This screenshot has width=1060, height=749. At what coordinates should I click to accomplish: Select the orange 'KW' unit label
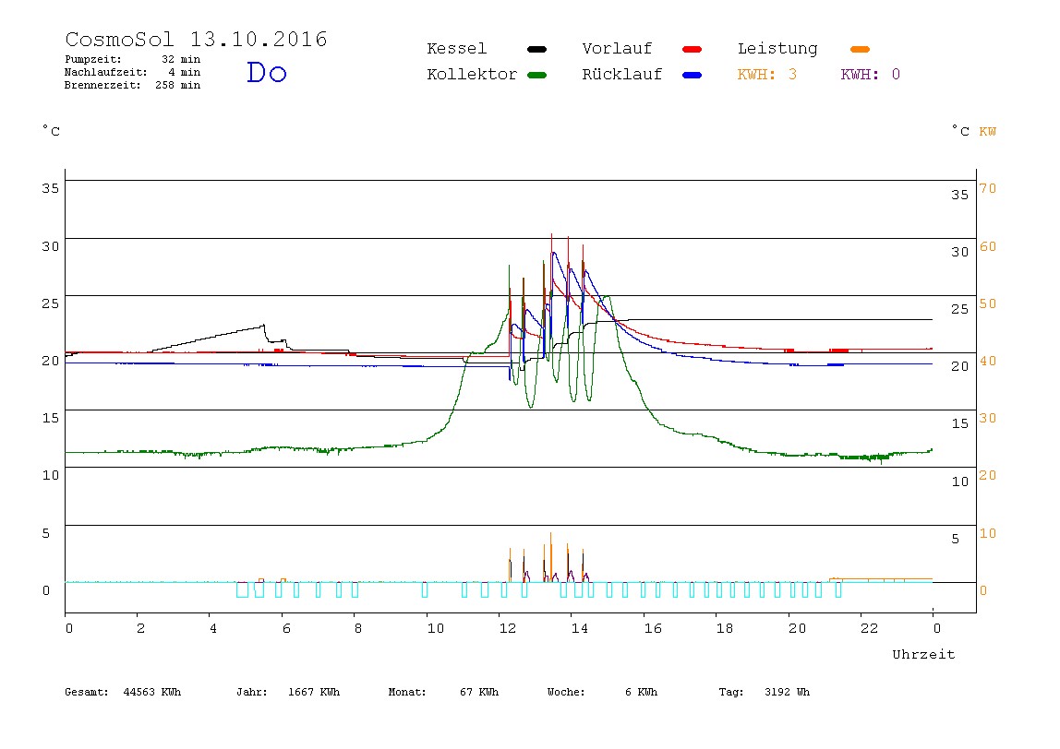pyautogui.click(x=987, y=131)
